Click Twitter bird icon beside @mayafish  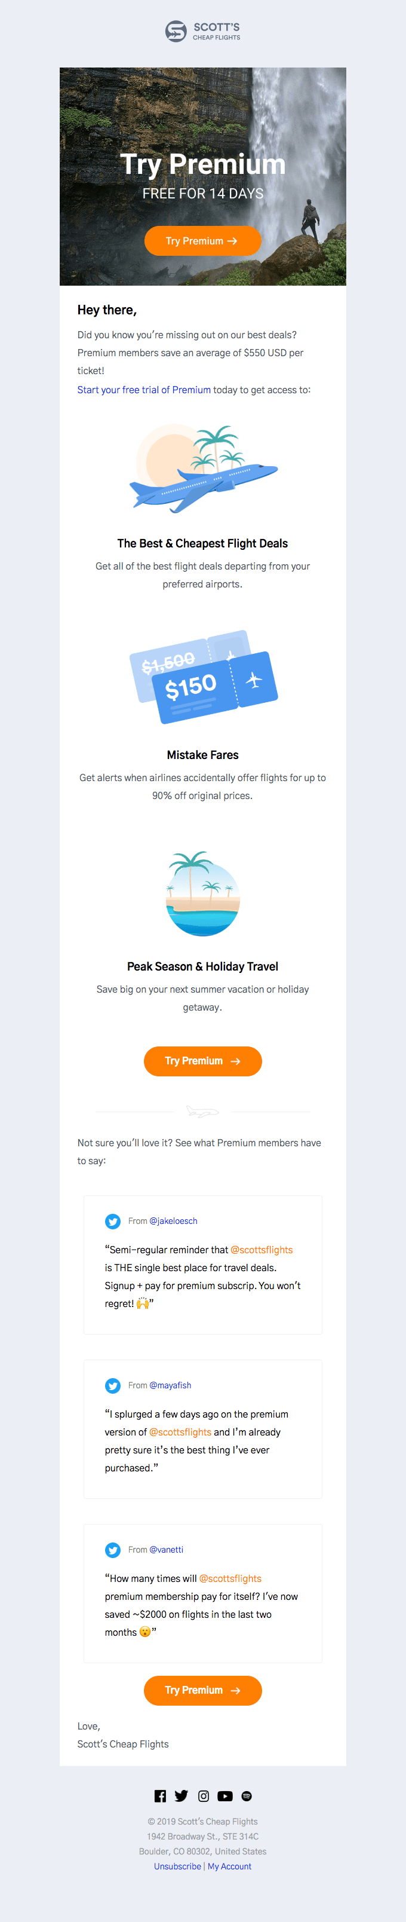tap(113, 1385)
